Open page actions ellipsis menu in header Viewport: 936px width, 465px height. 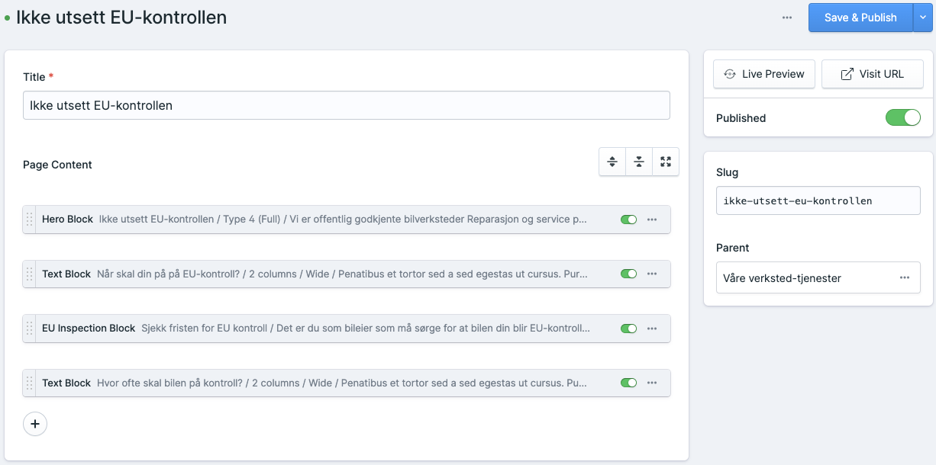787,18
